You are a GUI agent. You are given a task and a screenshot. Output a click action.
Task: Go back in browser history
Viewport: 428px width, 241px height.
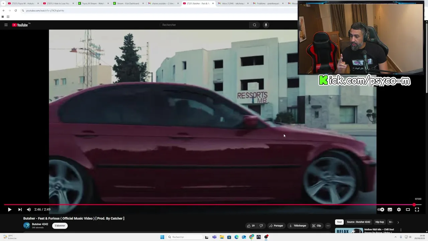4,11
